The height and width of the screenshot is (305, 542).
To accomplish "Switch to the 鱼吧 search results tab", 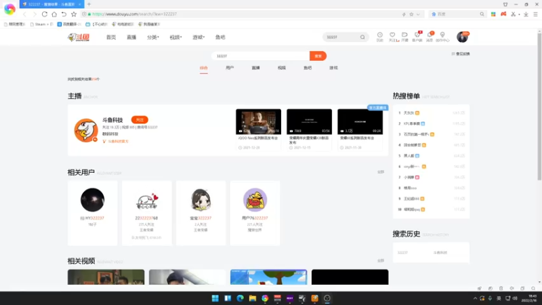I will (x=308, y=68).
